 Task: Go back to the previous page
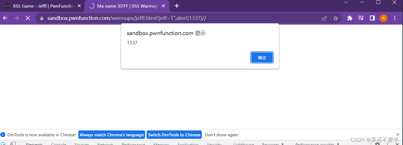[5, 18]
